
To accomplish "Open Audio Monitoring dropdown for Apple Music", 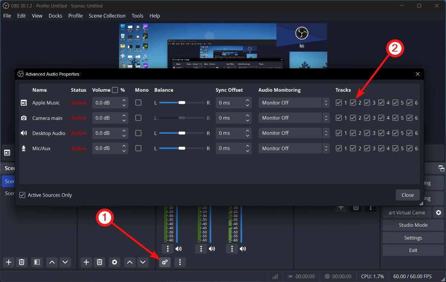I will coord(294,103).
